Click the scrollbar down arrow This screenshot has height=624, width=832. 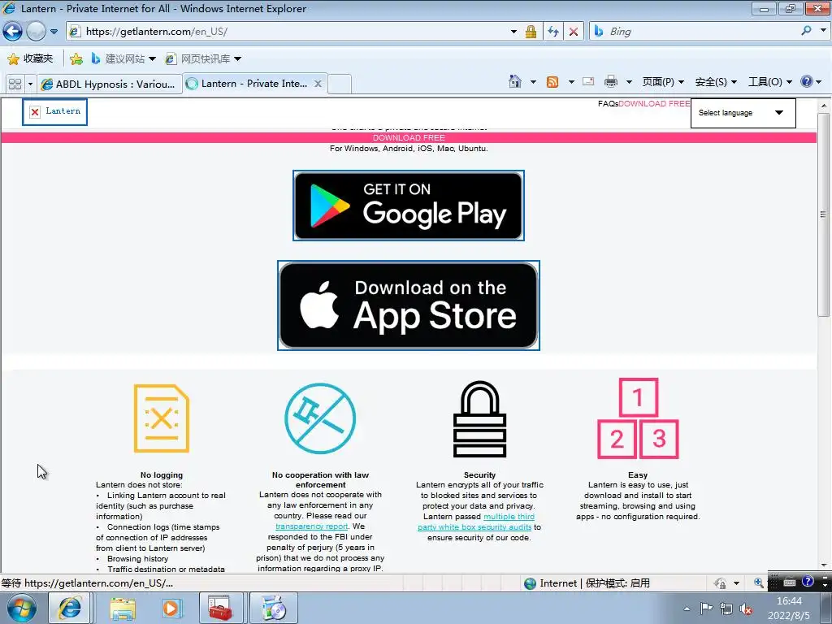click(824, 565)
